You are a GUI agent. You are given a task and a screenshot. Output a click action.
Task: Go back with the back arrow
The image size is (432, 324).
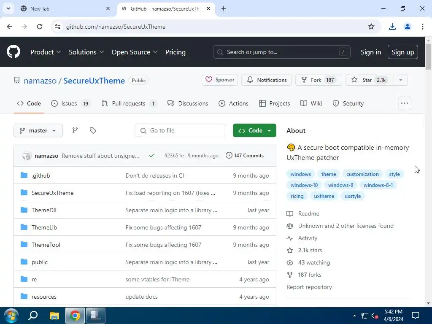(9, 27)
